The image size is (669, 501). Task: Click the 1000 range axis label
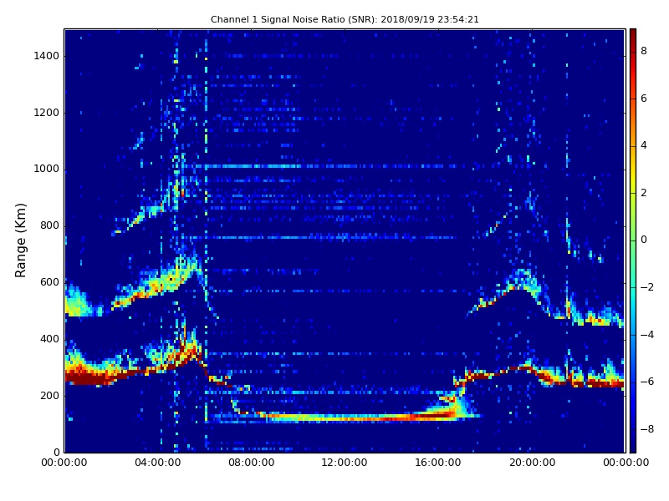[x=47, y=169]
